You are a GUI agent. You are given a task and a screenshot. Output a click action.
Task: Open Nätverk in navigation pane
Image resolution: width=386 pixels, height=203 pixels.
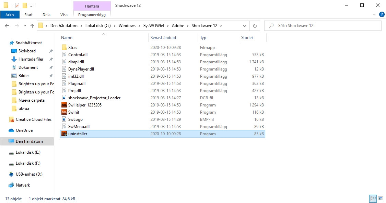point(20,185)
